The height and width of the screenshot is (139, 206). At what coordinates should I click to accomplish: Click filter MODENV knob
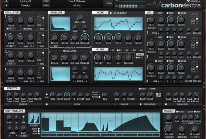[x=128, y=58]
